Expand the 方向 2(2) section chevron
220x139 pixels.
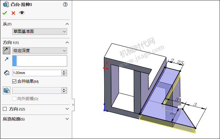pyautogui.click(x=67, y=109)
